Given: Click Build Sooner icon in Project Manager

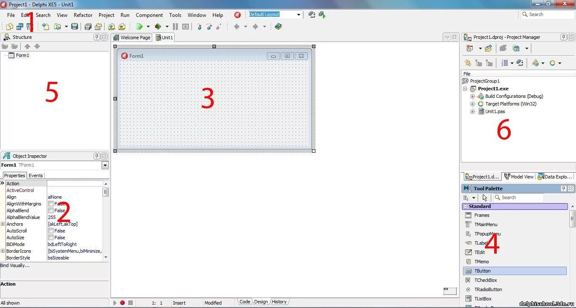Looking at the screenshot, I should tap(519, 63).
